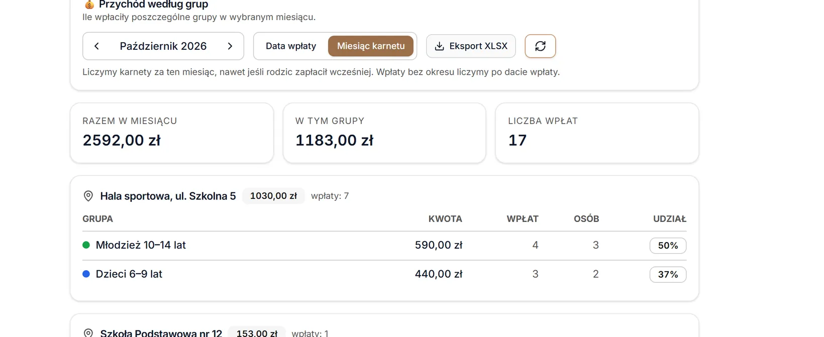
Task: Click the 1030,00 zł location total badge
Action: (x=273, y=196)
